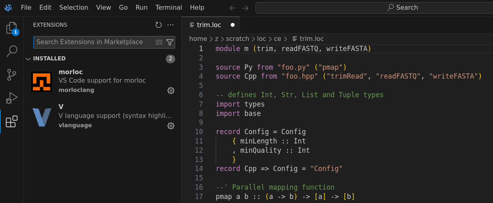Click the top command center Search box
The width and height of the screenshot is (493, 203).
[374, 8]
